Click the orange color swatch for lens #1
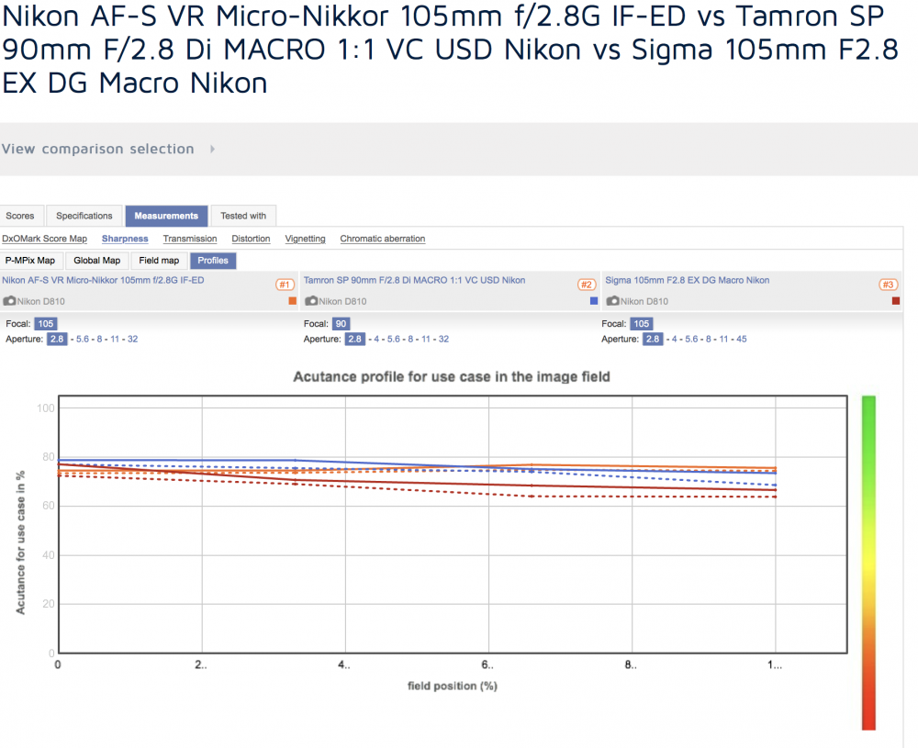Screen dimensions: 918x748 [293, 301]
